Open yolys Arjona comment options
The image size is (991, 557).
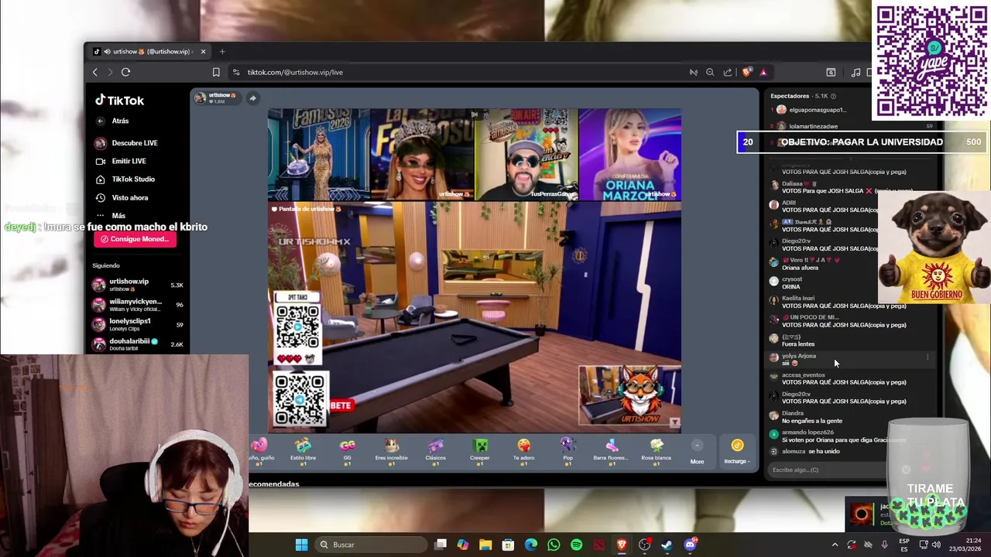[928, 357]
